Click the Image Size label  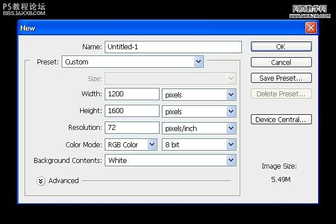tap(279, 166)
